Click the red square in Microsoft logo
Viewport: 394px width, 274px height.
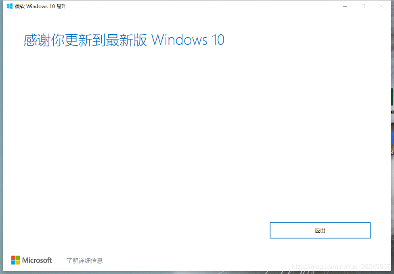(x=13, y=258)
